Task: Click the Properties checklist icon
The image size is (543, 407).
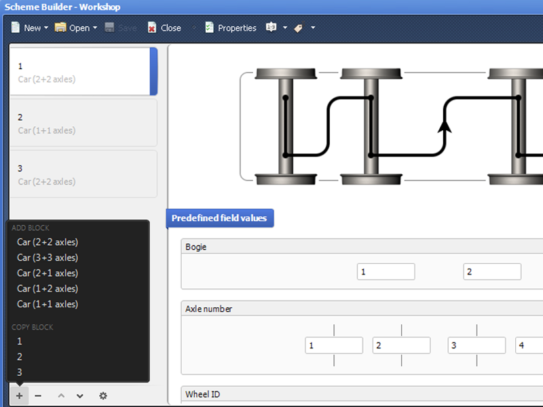Action: click(x=209, y=27)
